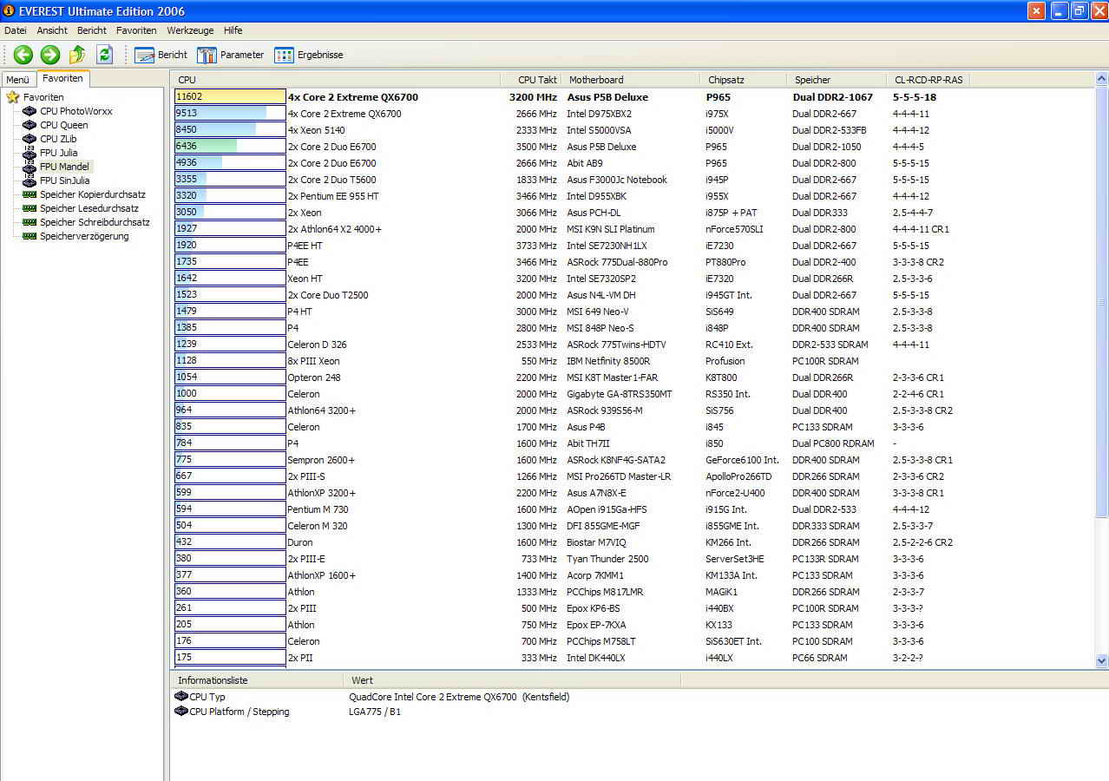This screenshot has width=1109, height=781.
Task: Click the Informationsliste column header
Action: click(x=259, y=680)
